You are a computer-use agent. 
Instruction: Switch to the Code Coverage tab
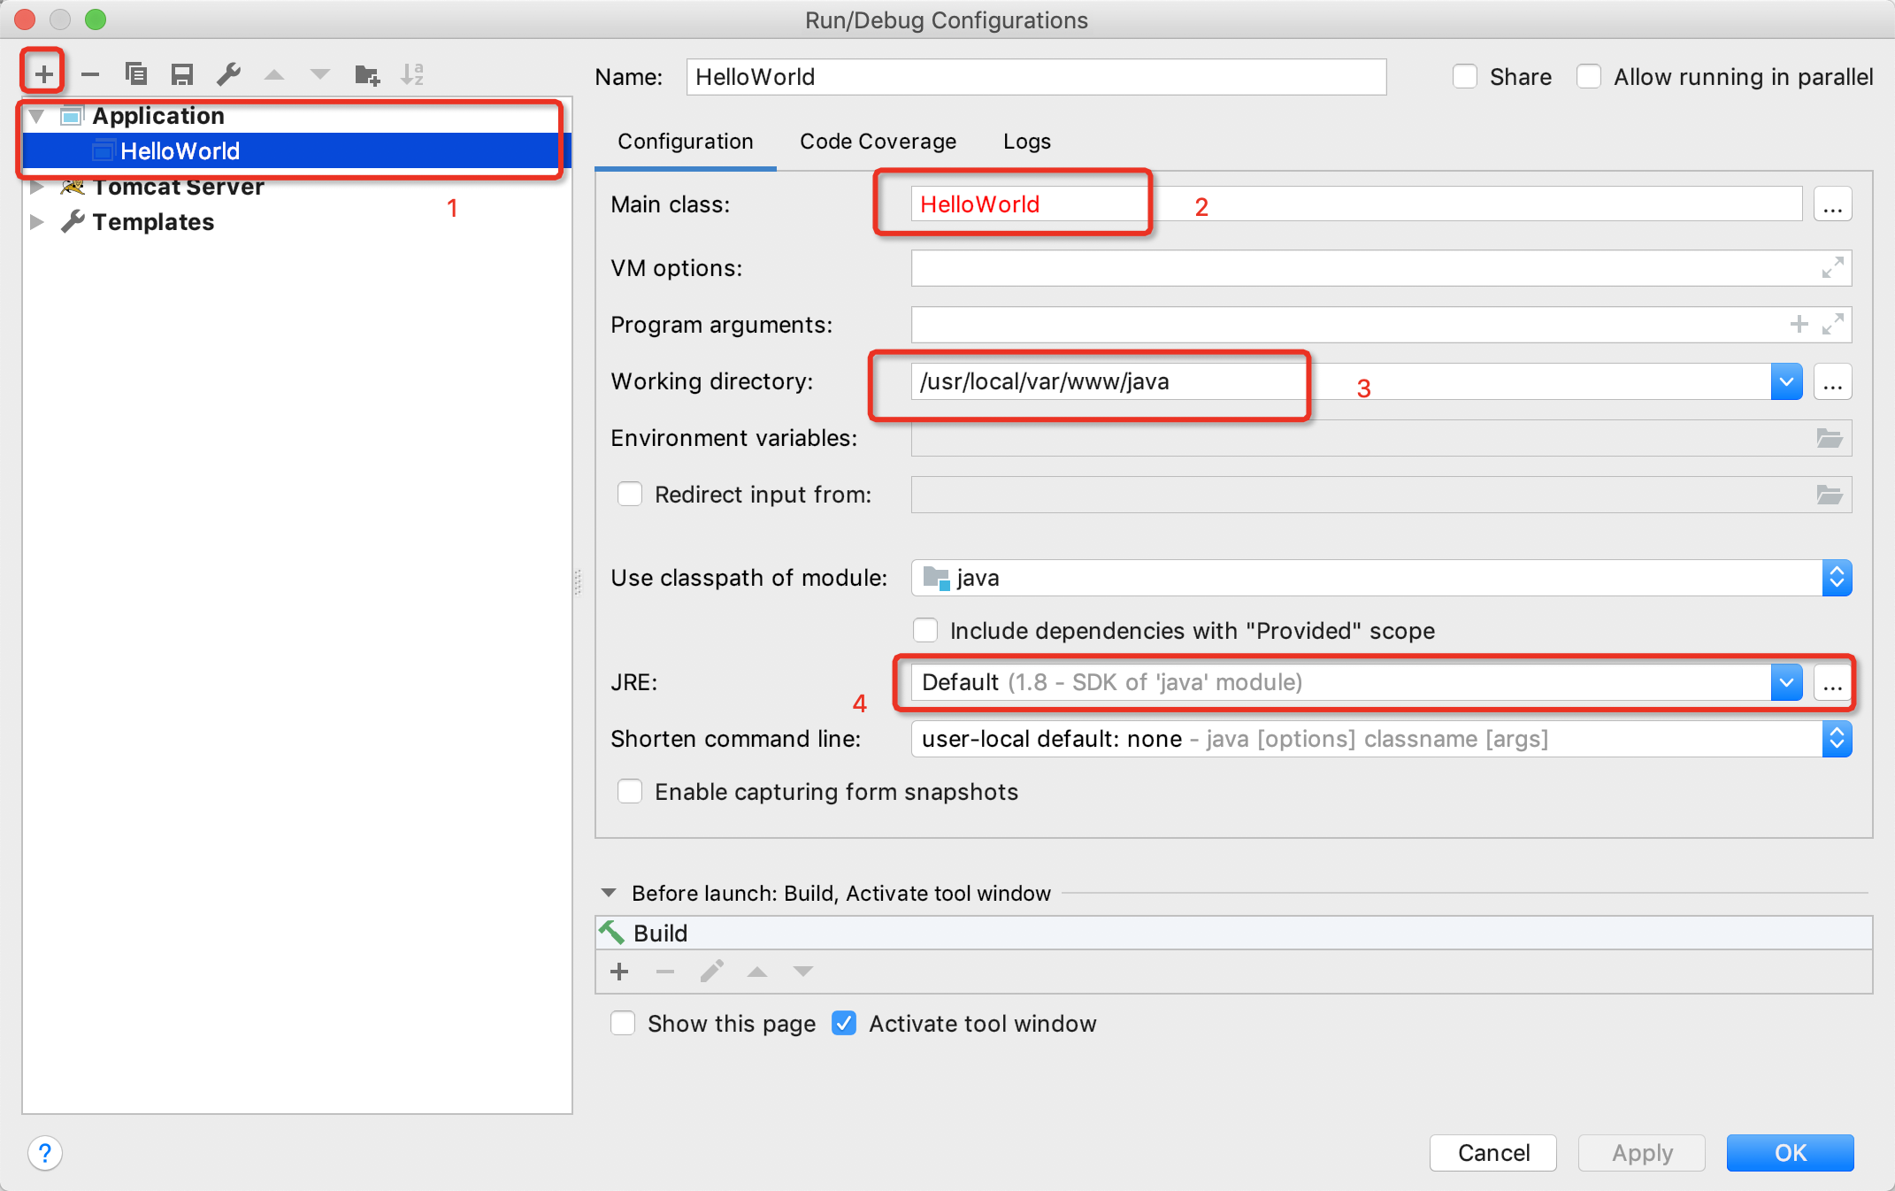click(x=878, y=142)
